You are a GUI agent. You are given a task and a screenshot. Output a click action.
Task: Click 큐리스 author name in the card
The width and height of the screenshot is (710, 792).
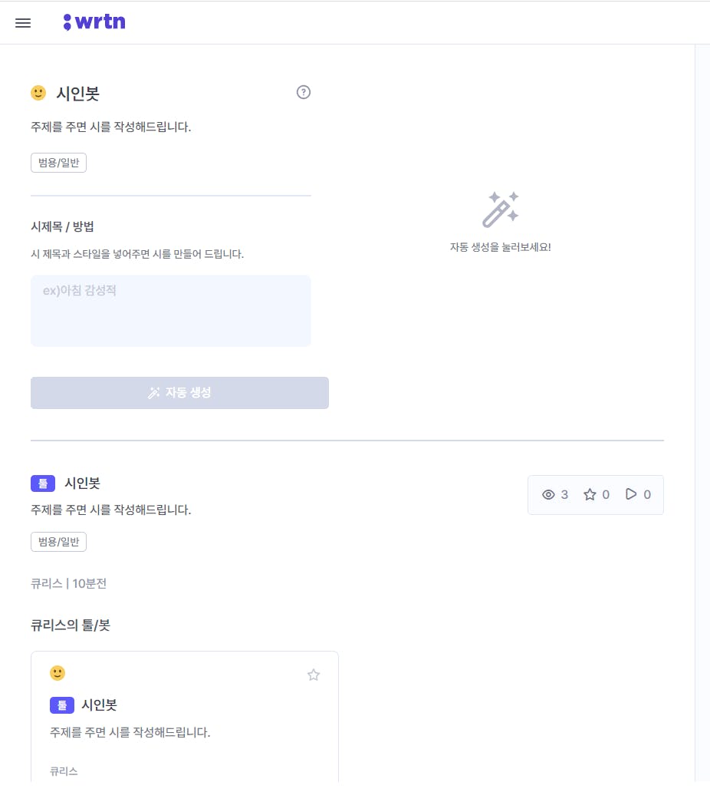(x=64, y=771)
